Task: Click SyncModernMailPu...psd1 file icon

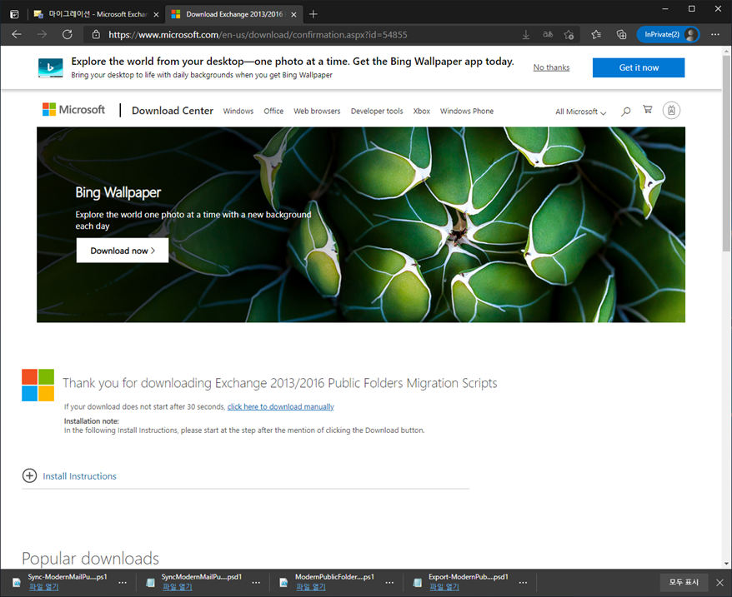Action: click(x=150, y=582)
